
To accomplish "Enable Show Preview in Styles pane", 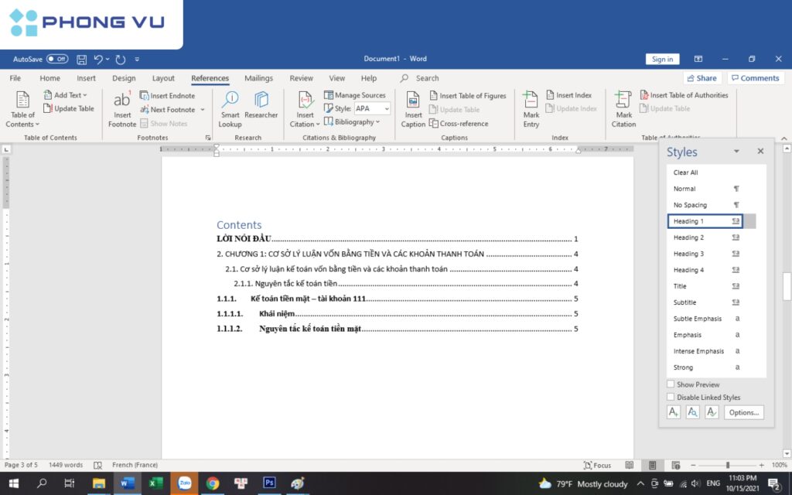I will [670, 384].
